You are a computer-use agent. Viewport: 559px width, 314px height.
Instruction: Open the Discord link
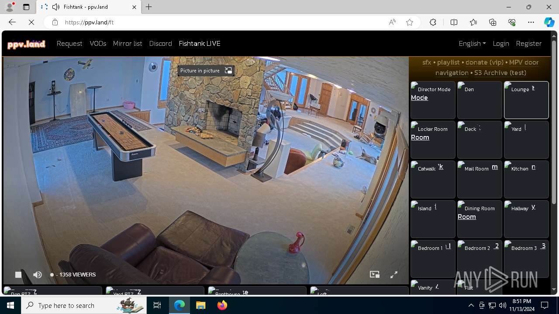point(161,44)
